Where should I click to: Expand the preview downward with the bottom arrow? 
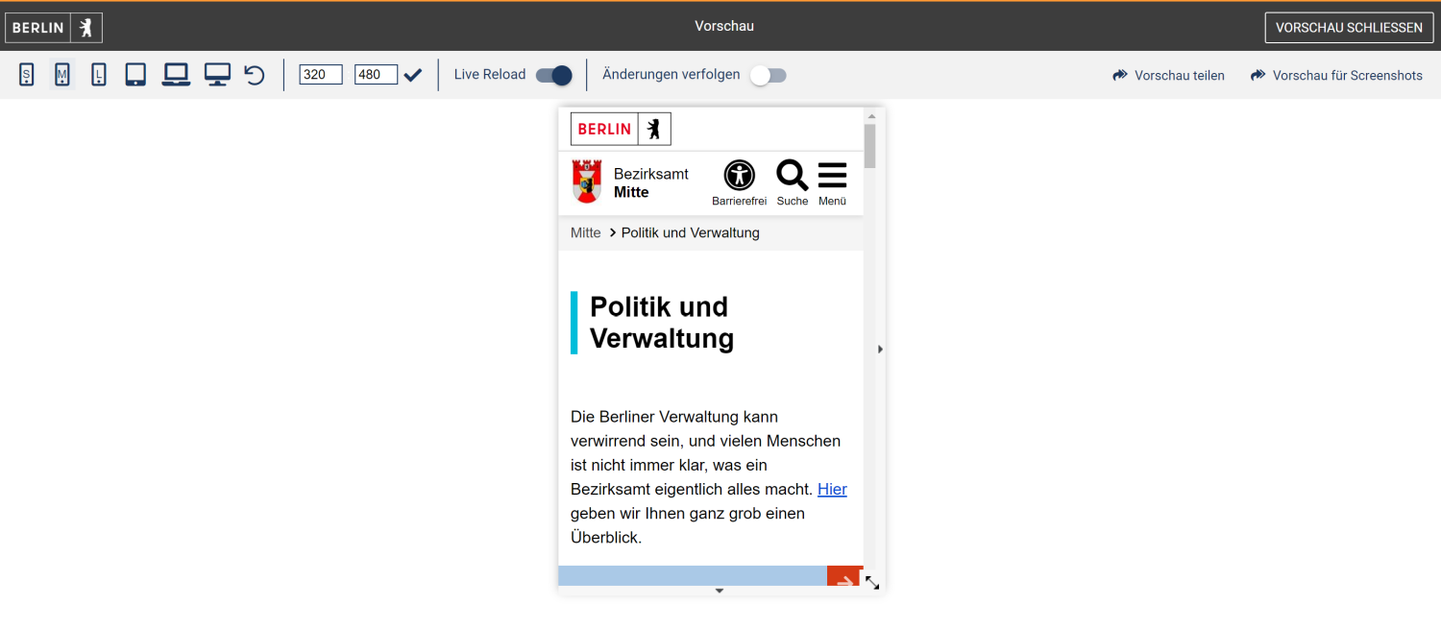(x=719, y=592)
